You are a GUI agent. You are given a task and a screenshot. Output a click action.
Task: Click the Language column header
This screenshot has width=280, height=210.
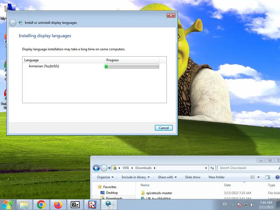pyautogui.click(x=63, y=60)
